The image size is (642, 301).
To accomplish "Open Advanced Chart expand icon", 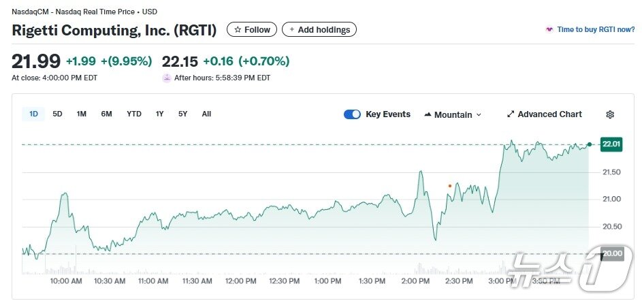I will click(x=511, y=114).
